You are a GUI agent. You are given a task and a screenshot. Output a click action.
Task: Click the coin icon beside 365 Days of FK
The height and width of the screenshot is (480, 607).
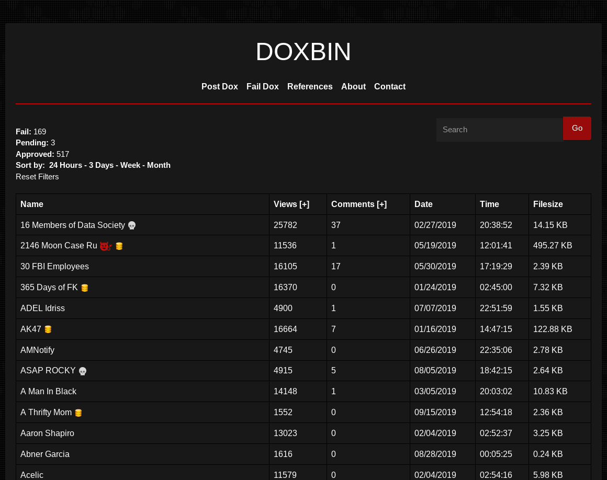(84, 287)
